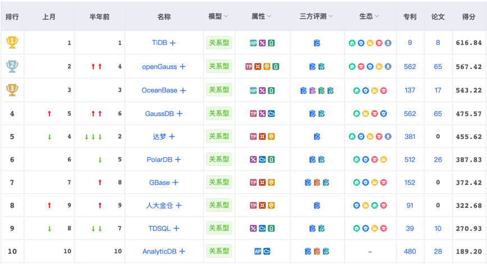The height and width of the screenshot is (264, 487).
Task: Click the HP attribute icon in TiDB row
Action: pyautogui.click(x=253, y=43)
